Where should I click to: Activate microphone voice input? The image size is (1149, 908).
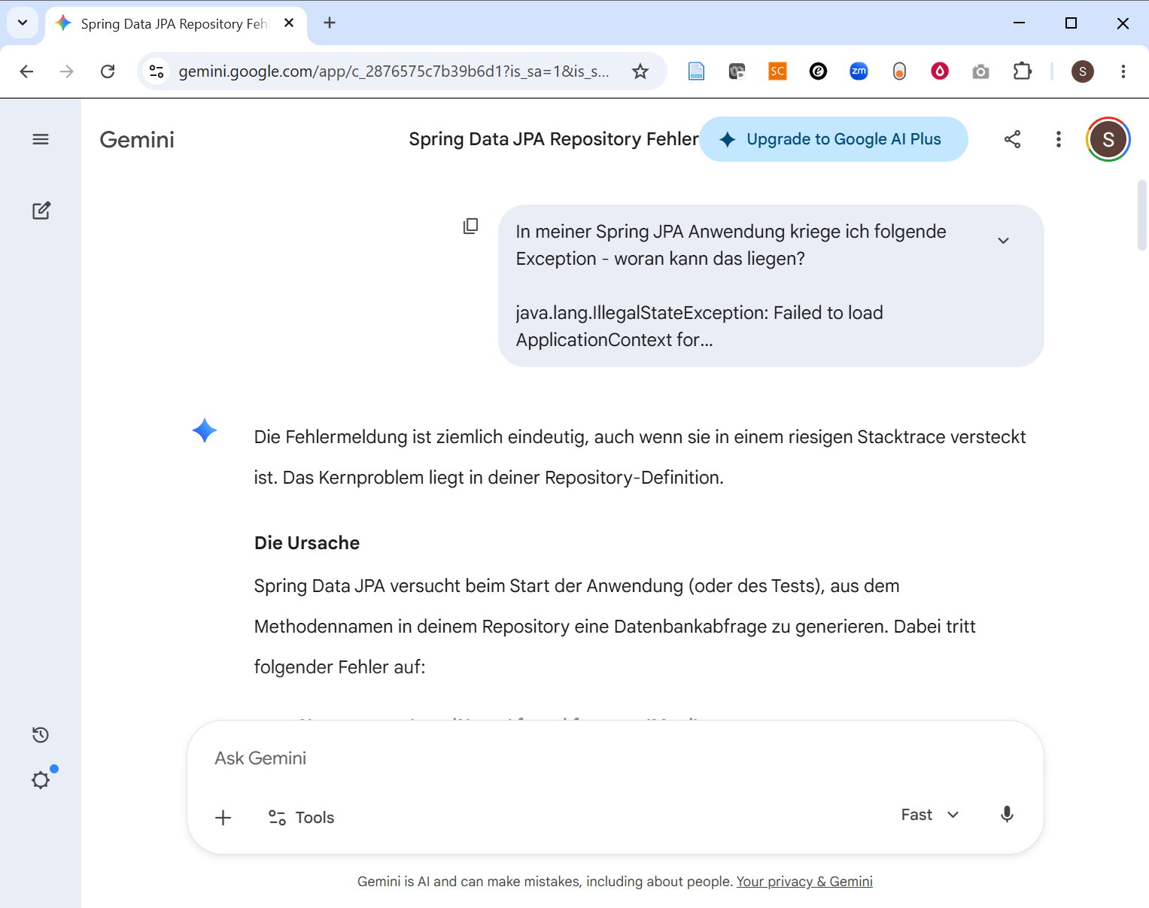[1007, 815]
